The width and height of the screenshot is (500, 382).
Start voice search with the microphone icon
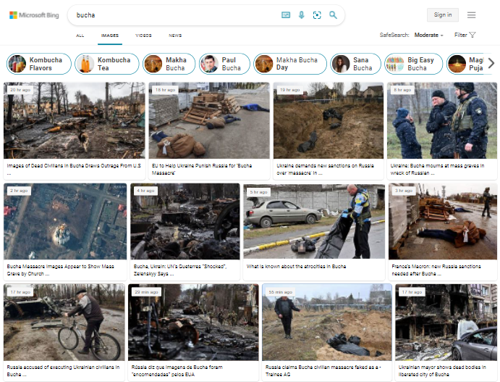(301, 14)
